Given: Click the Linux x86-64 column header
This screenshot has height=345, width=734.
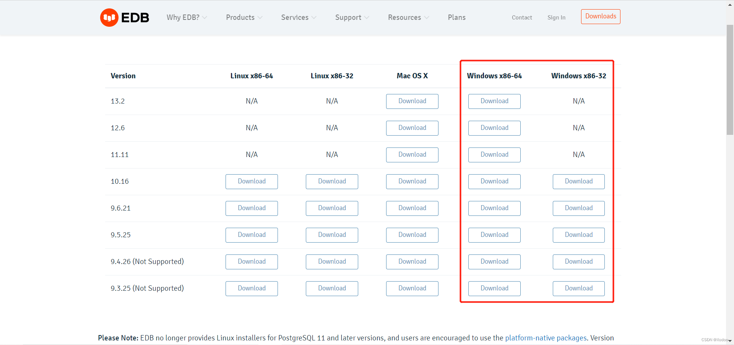Looking at the screenshot, I should pyautogui.click(x=252, y=76).
